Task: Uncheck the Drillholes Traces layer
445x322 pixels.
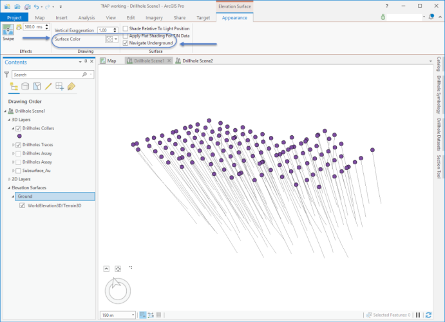Action: click(x=18, y=146)
